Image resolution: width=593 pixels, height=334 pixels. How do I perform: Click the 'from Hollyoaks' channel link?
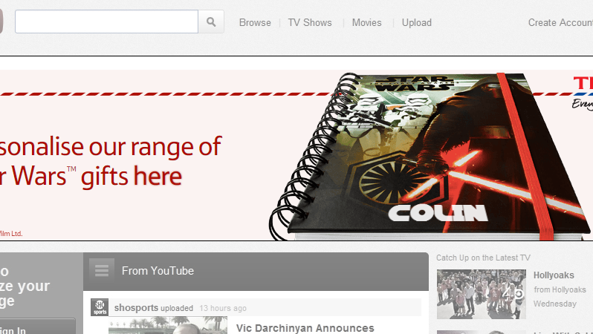[560, 289]
